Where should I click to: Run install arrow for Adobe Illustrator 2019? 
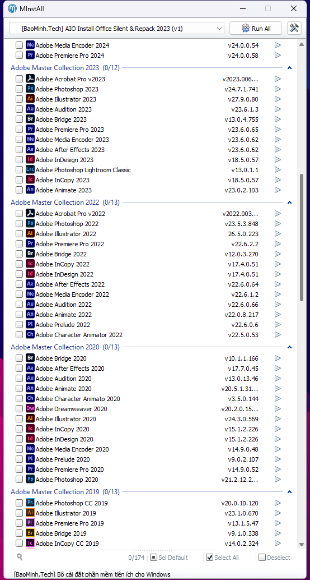pyautogui.click(x=278, y=513)
